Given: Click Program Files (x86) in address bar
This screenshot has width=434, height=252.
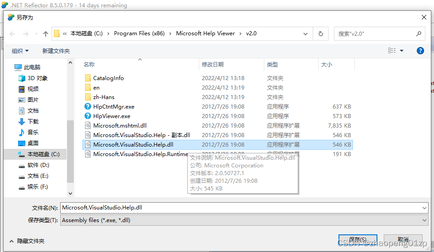Looking at the screenshot, I should click(x=139, y=33).
